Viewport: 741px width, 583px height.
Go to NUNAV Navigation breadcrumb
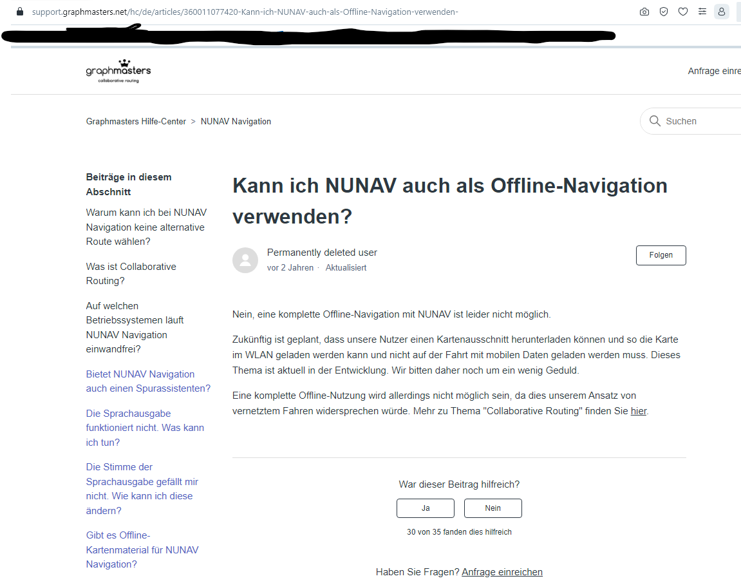click(236, 121)
